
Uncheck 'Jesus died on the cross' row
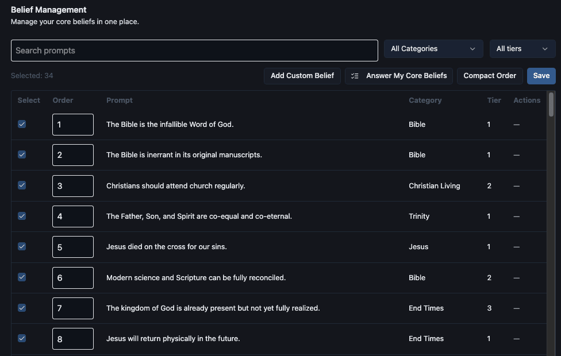pos(22,246)
